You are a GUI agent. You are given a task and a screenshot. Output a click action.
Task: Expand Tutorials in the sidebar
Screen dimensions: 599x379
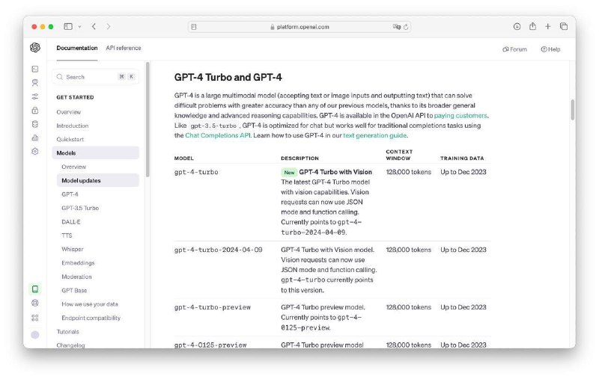click(68, 332)
